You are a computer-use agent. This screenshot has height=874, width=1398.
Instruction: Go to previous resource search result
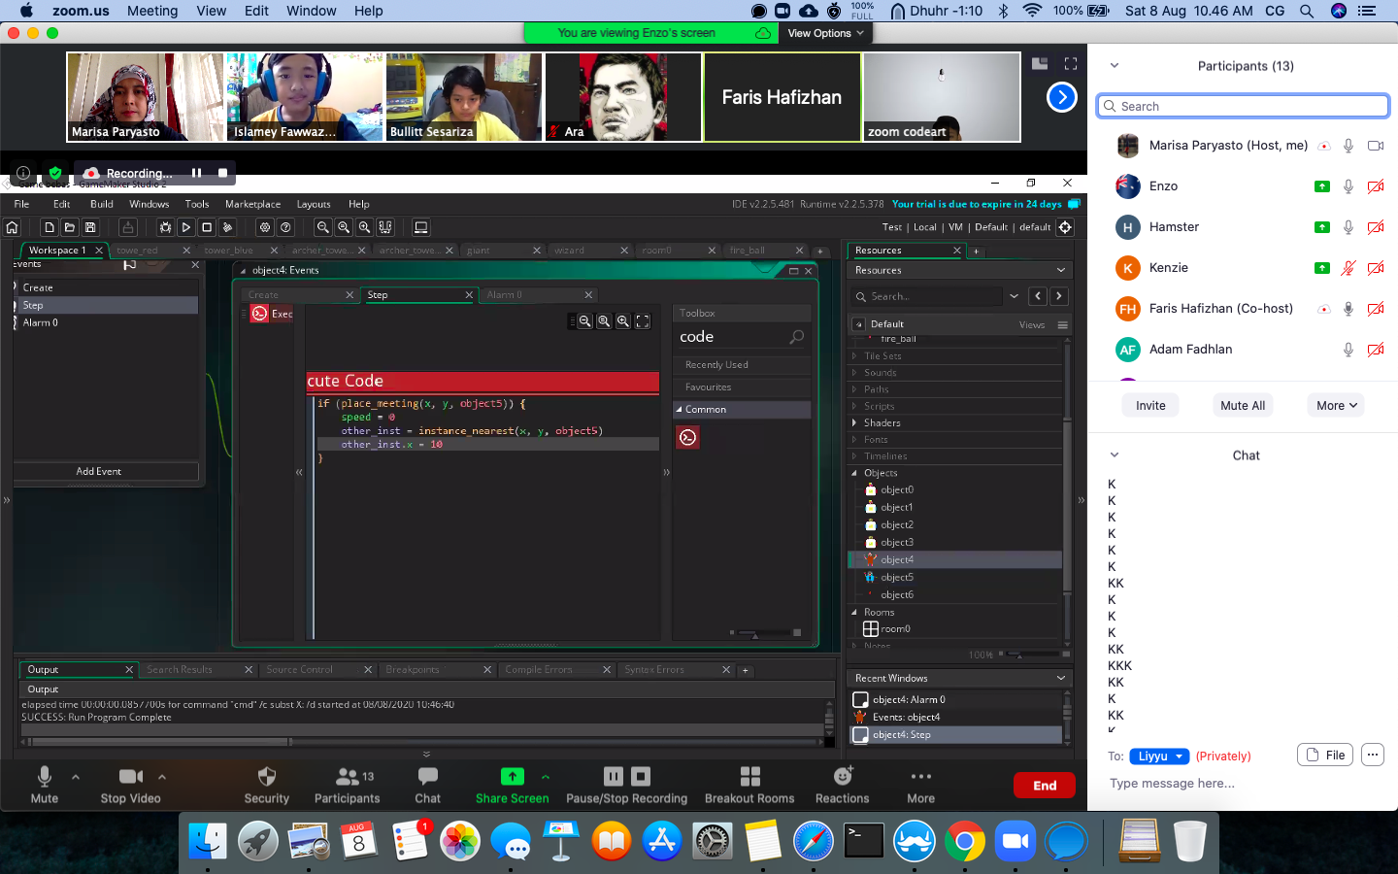pos(1038,296)
